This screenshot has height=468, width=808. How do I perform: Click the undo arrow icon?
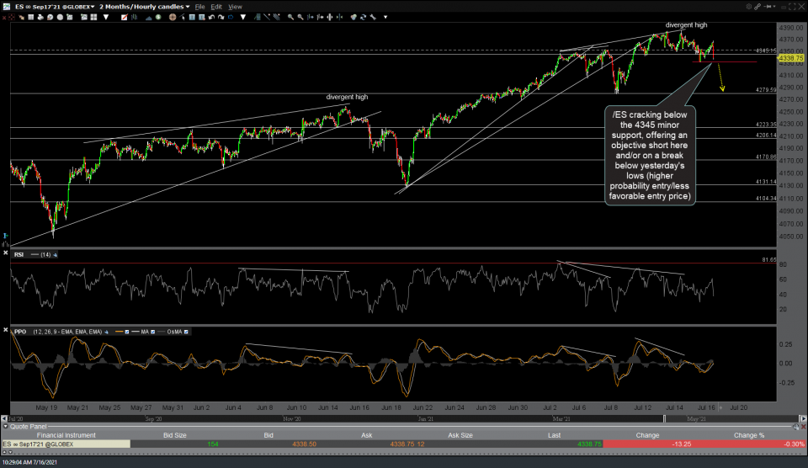(211, 17)
